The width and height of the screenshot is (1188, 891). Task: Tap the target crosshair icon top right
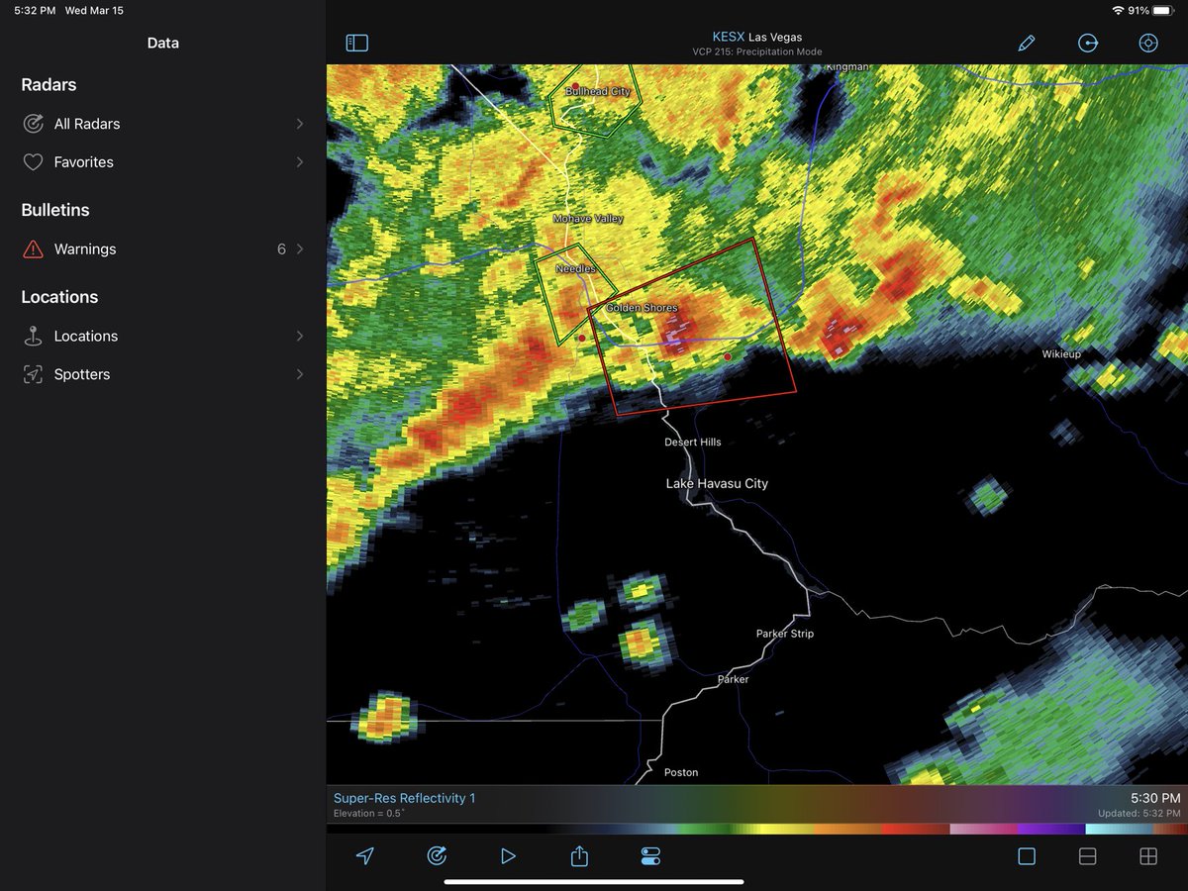coord(1148,44)
